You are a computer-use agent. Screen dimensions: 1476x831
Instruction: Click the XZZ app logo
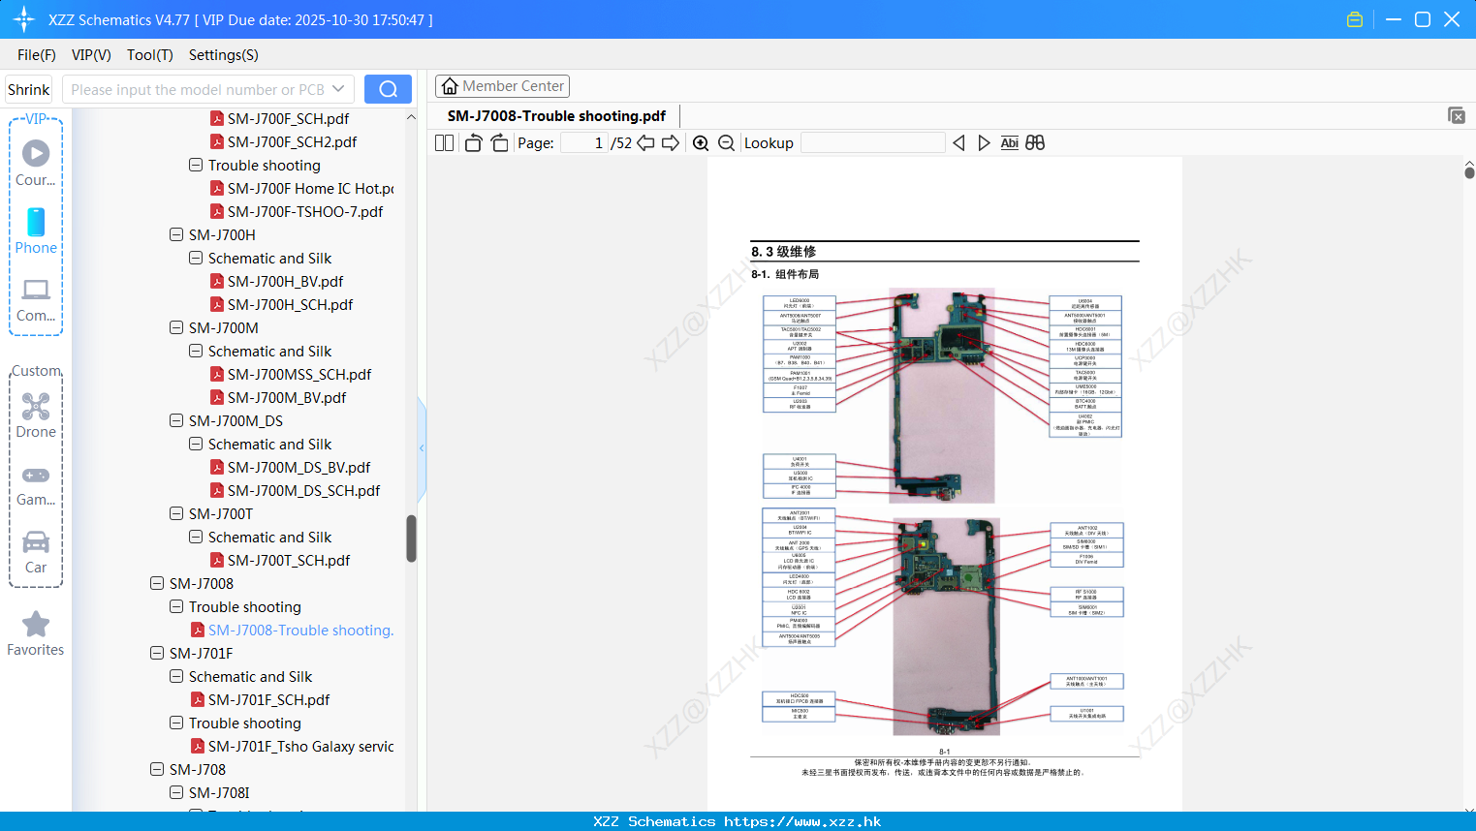tap(23, 19)
